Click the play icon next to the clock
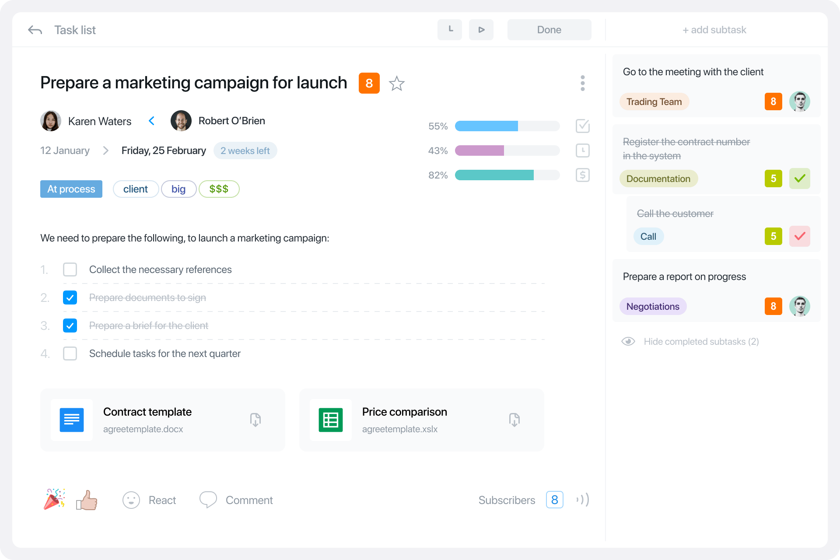 tap(481, 30)
